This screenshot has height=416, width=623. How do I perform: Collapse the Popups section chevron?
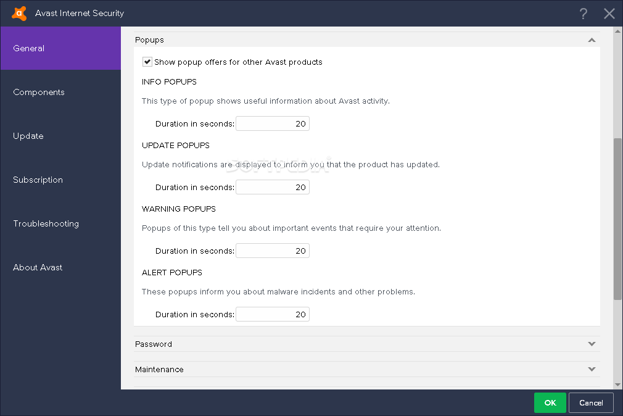click(x=592, y=40)
